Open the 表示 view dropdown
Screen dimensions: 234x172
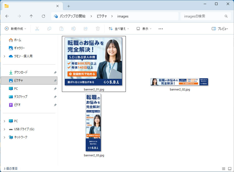tap(144, 29)
